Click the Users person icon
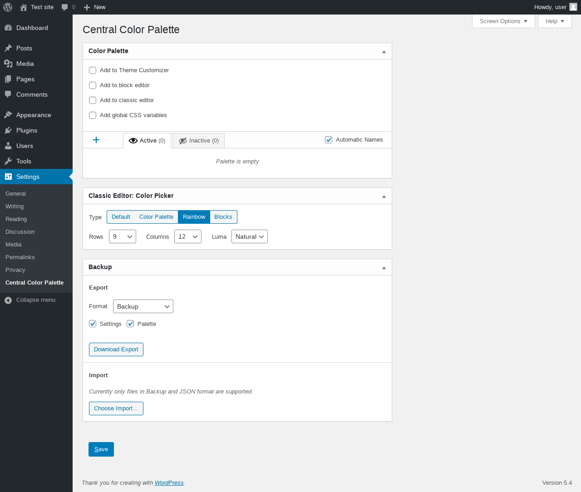581x492 pixels. coord(8,146)
